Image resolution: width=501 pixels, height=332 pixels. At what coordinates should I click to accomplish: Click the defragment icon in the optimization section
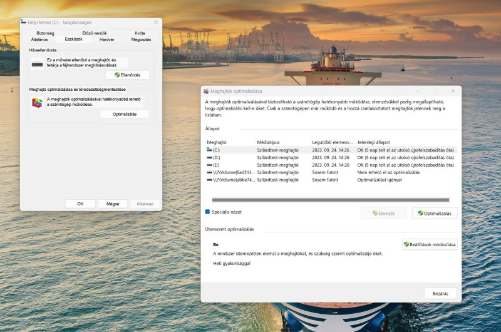tap(37, 103)
